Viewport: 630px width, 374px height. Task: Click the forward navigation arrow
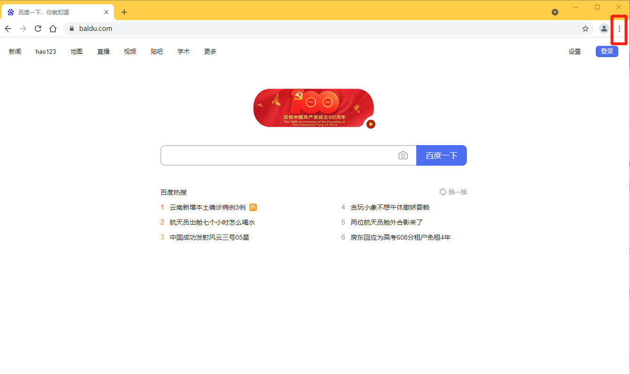(x=23, y=29)
